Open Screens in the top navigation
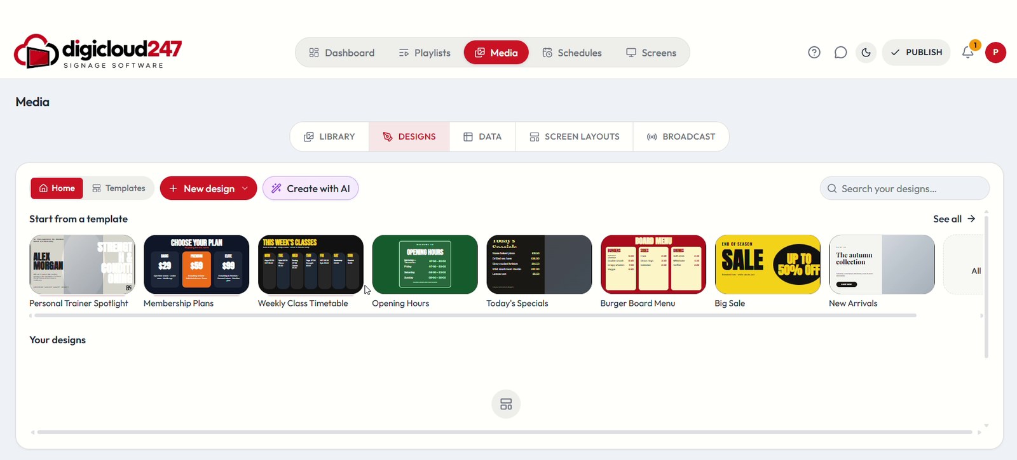Viewport: 1017px width, 460px height. click(651, 53)
